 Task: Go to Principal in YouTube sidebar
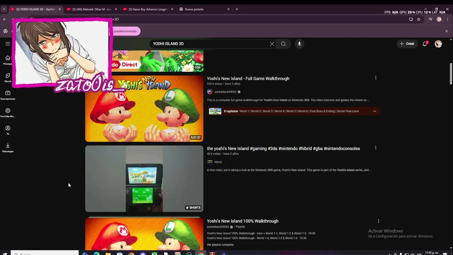(7, 60)
